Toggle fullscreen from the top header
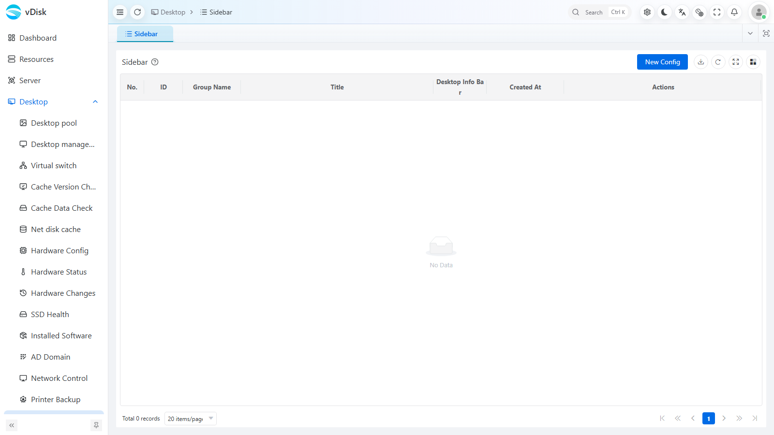 click(x=717, y=12)
